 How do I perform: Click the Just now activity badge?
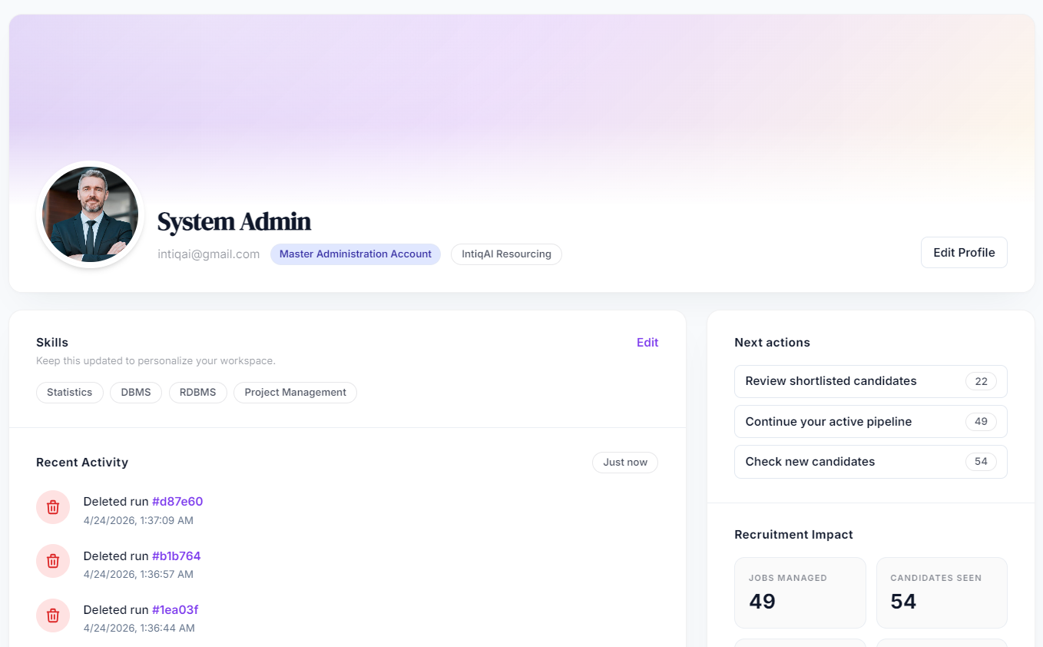(625, 463)
